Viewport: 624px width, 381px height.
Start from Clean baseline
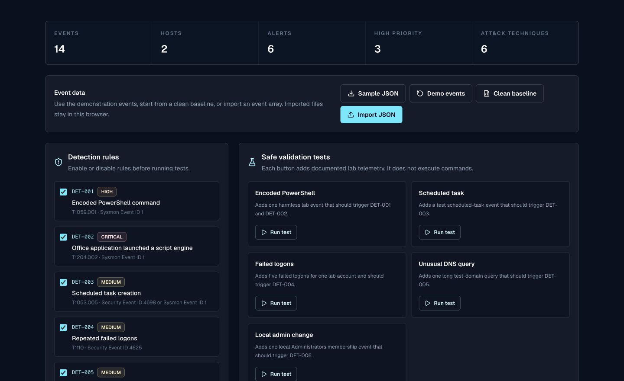(510, 93)
